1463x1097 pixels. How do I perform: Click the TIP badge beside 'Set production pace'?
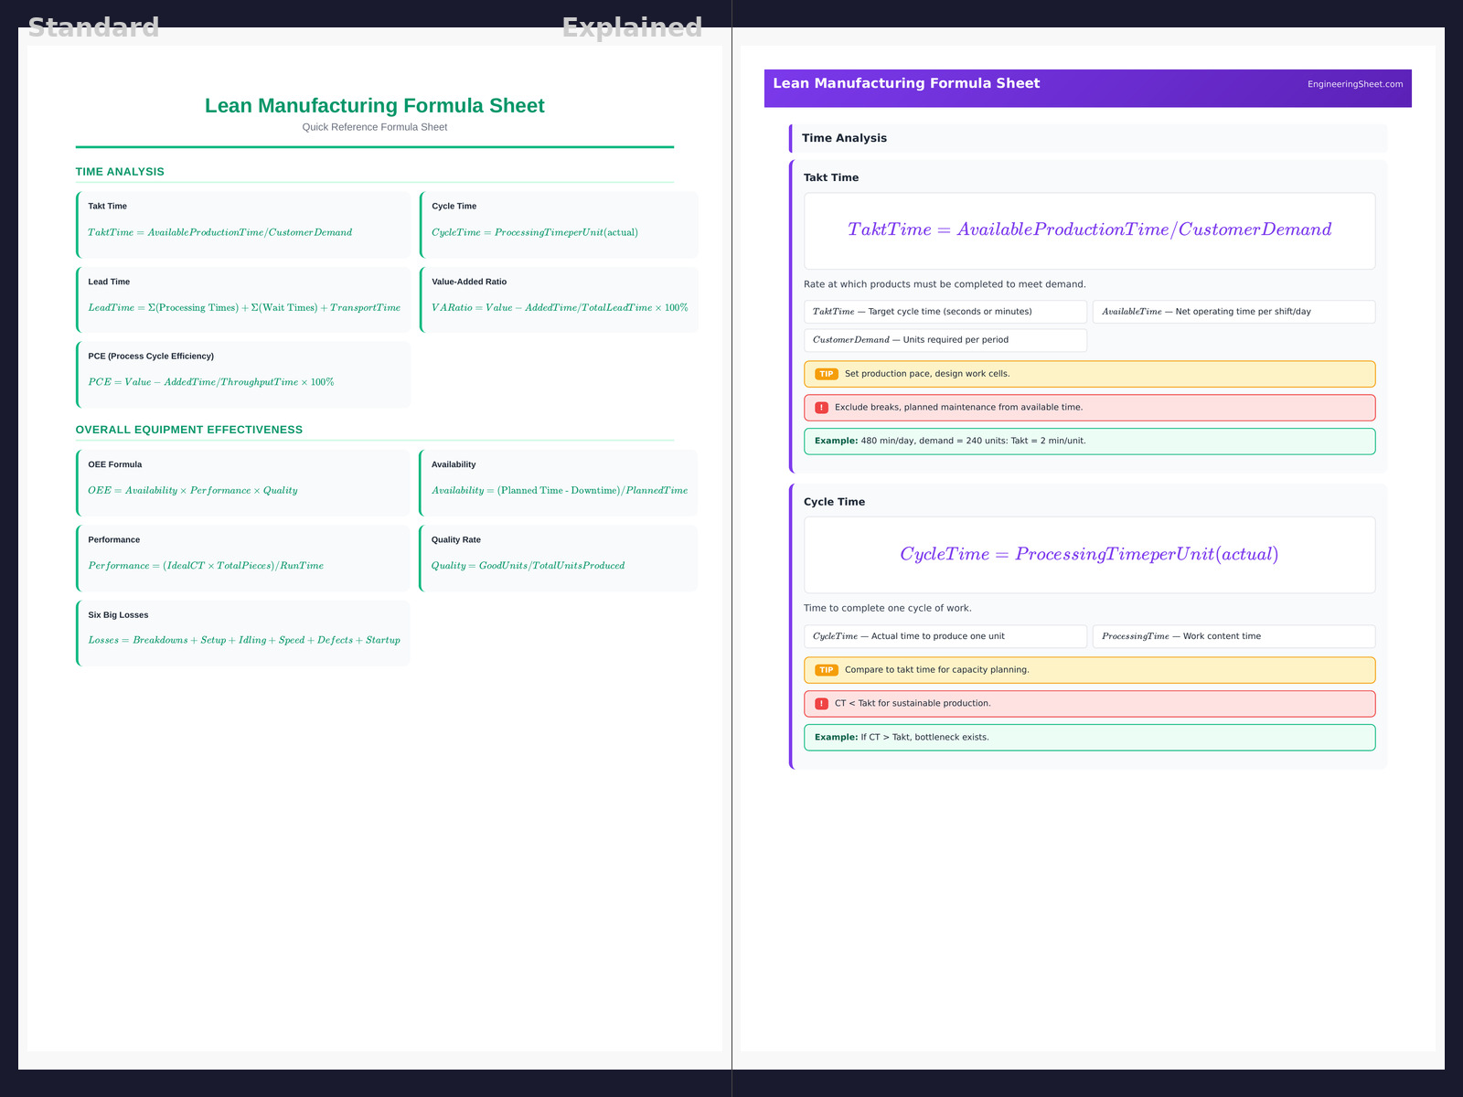(x=827, y=374)
